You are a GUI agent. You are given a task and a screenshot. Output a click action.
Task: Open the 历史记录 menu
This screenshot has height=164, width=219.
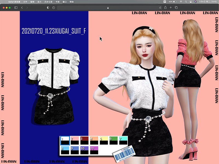[48, 2]
